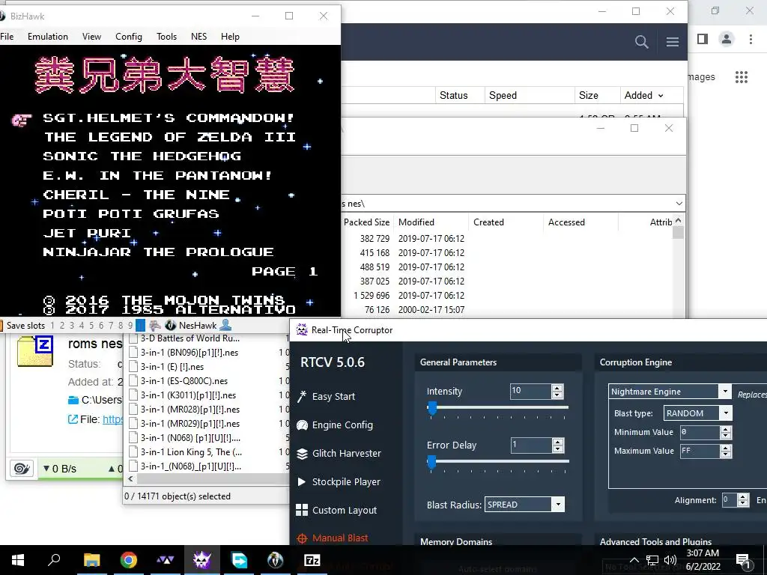Increase Maximum Value stepper

726,448
